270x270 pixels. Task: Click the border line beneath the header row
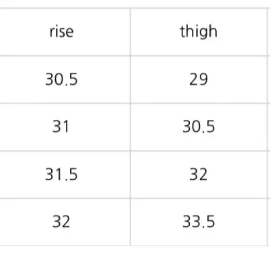click(x=135, y=56)
